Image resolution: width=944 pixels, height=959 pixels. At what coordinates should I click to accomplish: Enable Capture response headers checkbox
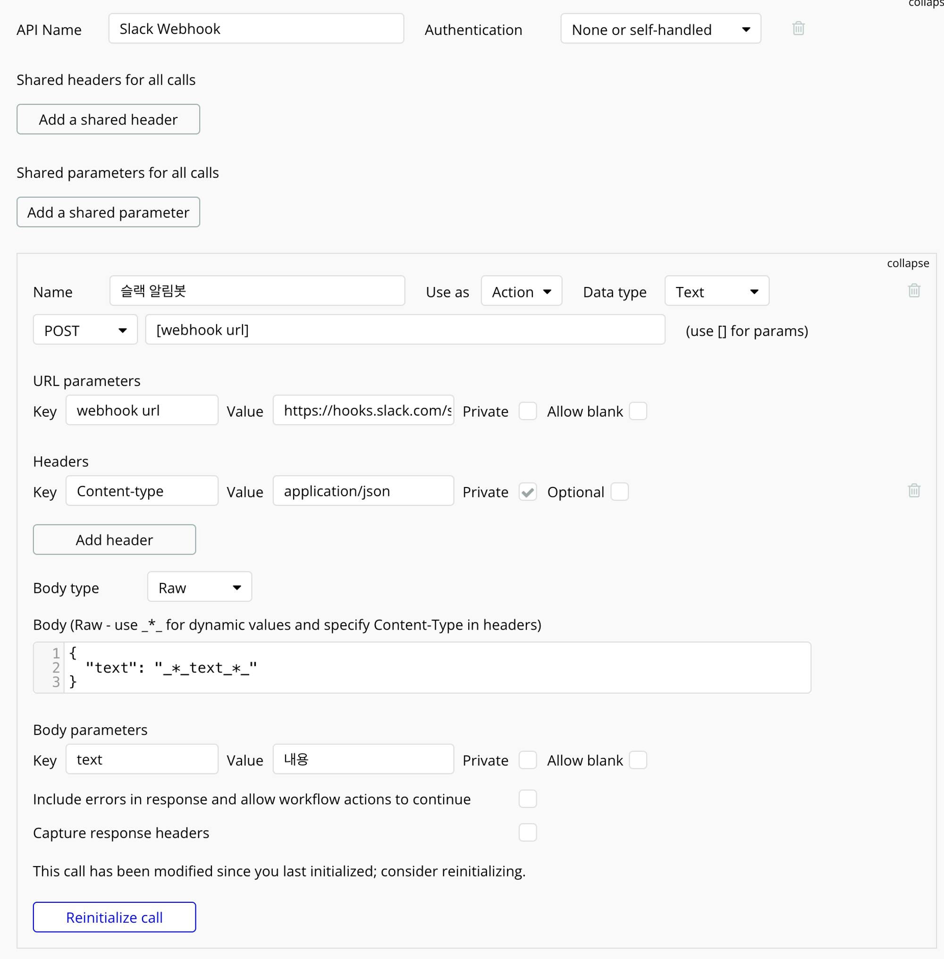tap(528, 833)
